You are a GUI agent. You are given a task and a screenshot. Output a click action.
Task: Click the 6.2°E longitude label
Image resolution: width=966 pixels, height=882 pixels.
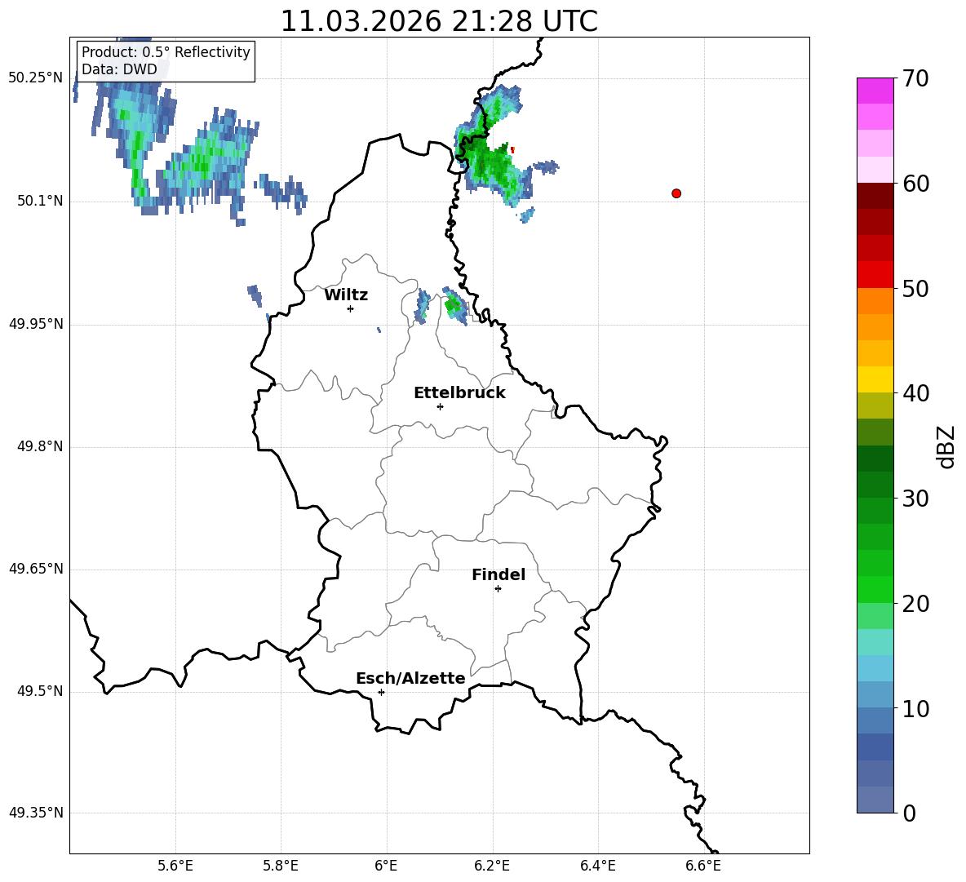click(x=492, y=866)
